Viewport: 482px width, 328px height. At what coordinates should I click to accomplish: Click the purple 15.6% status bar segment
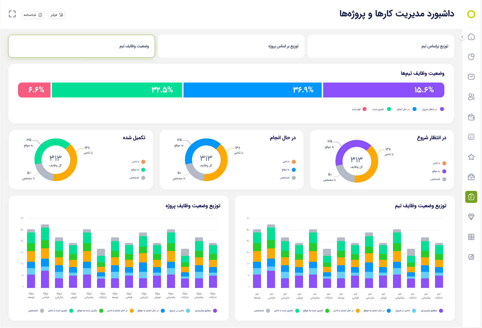tap(383, 90)
